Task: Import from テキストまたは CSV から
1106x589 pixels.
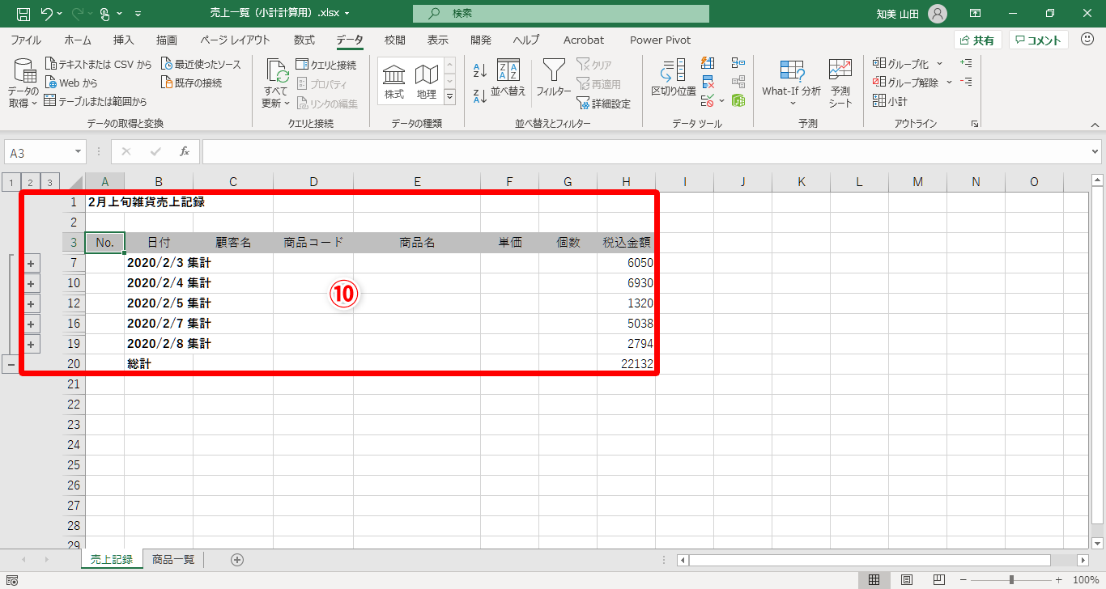Action: coord(98,64)
